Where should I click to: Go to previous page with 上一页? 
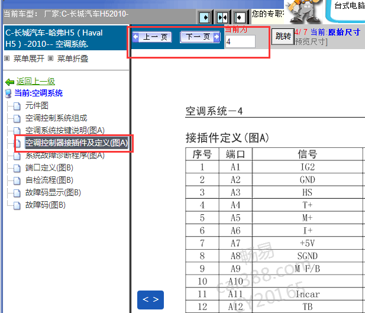point(152,37)
